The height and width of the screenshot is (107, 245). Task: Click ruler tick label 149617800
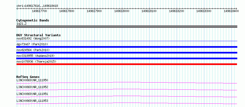click(67, 11)
